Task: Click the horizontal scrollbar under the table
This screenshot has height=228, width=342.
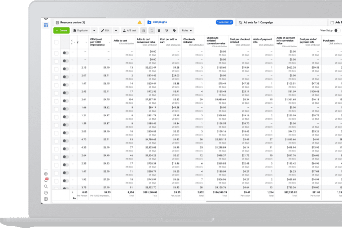Action: tap(274, 201)
